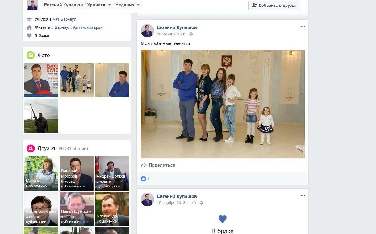This screenshot has height=234, width=376.
Task: Open friend Андрей Волков tile
Action: [x=112, y=173]
